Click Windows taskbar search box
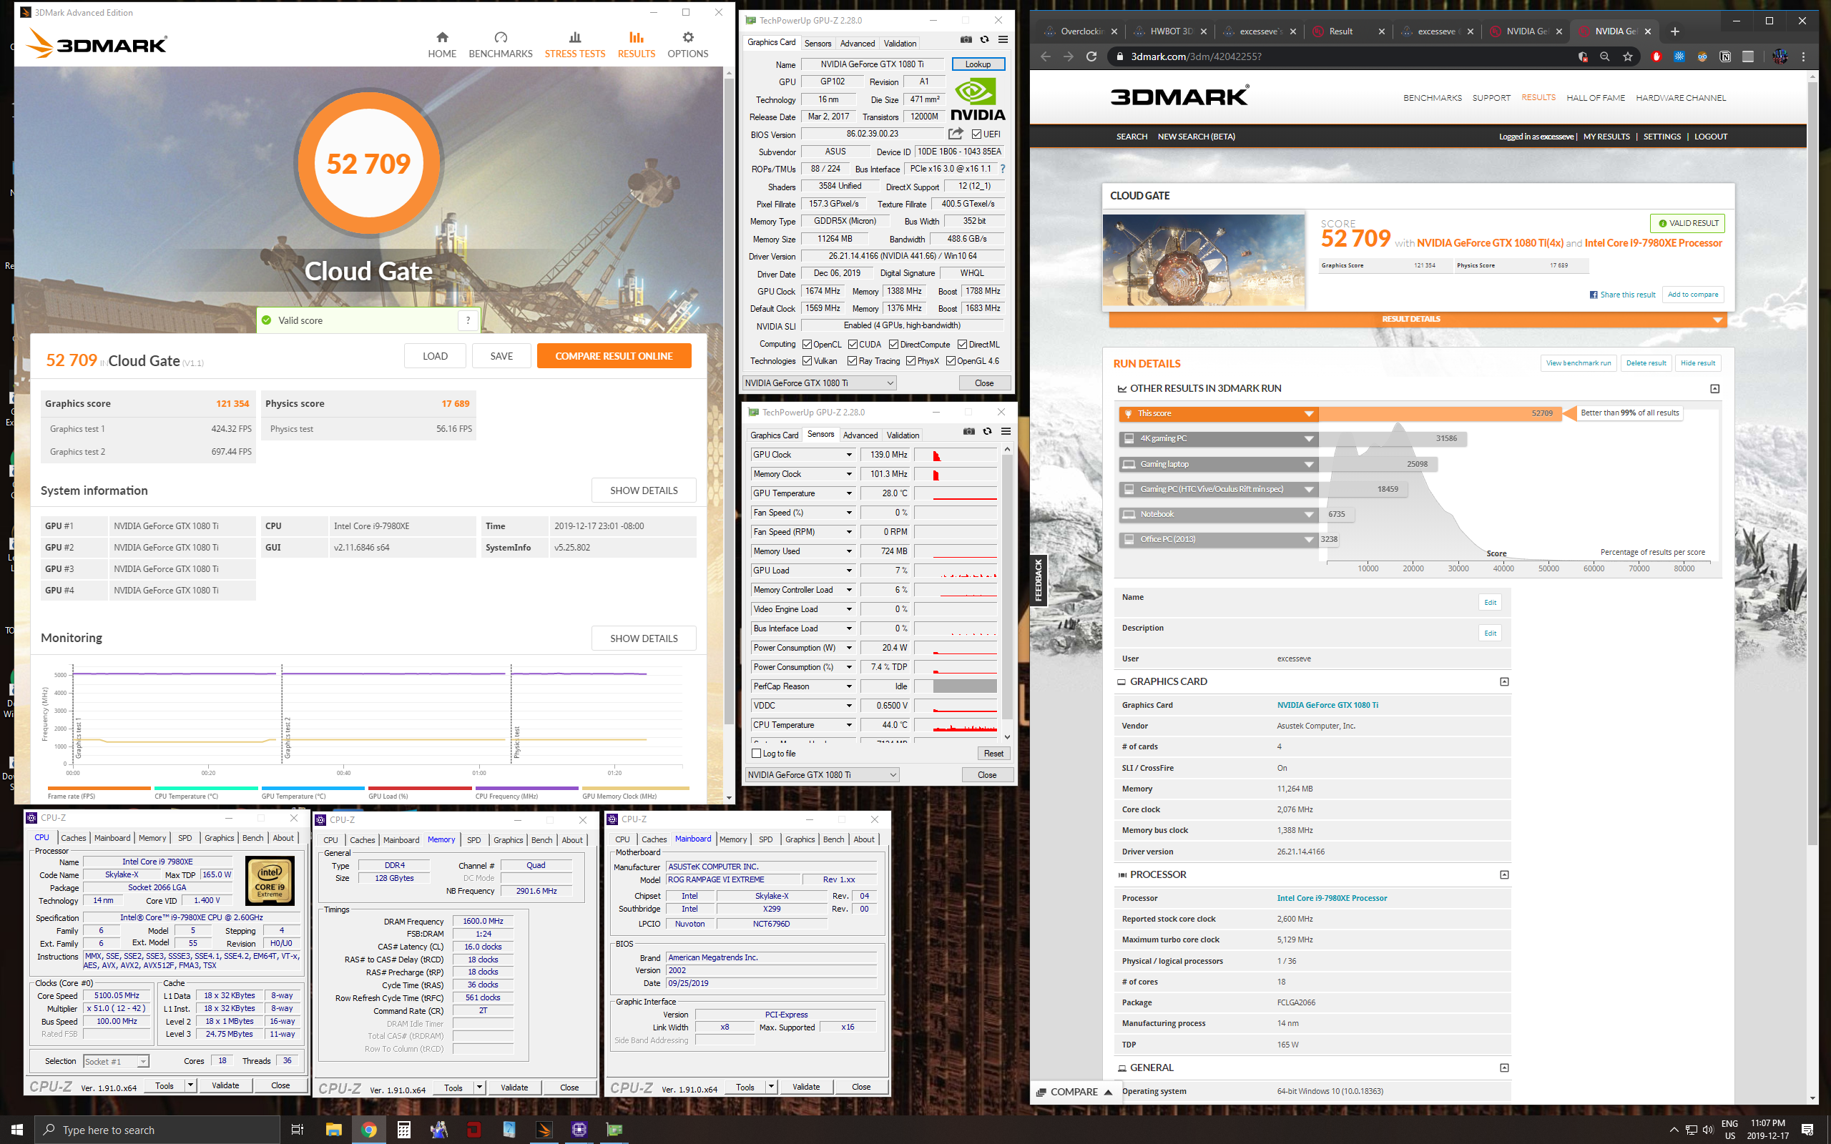This screenshot has height=1144, width=1831. (x=158, y=1130)
